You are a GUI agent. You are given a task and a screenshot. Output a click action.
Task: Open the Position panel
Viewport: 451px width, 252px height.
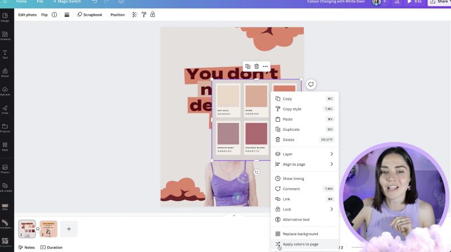click(x=118, y=15)
